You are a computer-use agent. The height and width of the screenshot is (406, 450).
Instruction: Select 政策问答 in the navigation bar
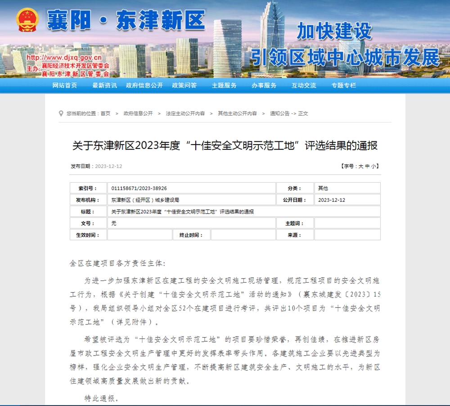[184, 86]
